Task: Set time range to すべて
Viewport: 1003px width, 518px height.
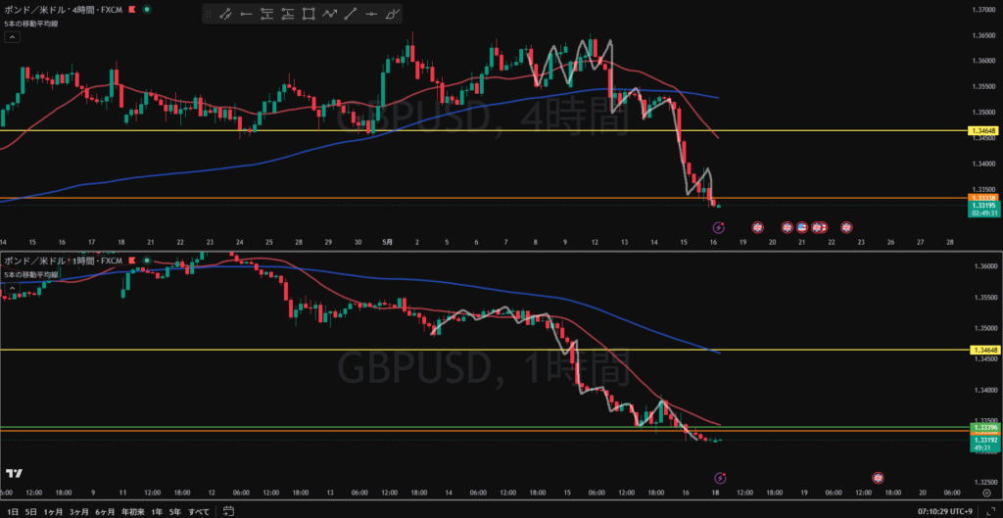Action: click(x=199, y=511)
